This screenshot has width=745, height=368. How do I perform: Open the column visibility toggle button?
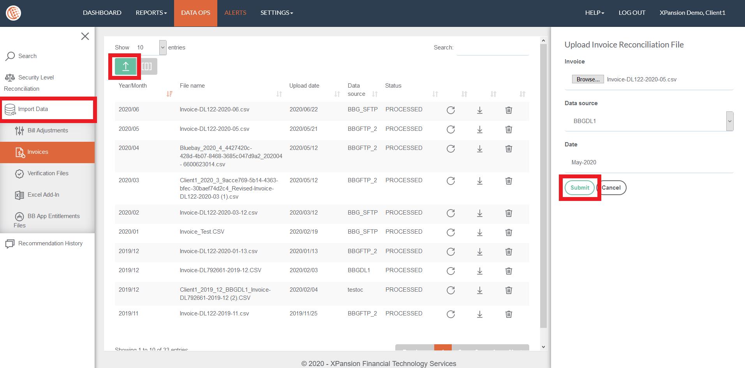click(147, 67)
